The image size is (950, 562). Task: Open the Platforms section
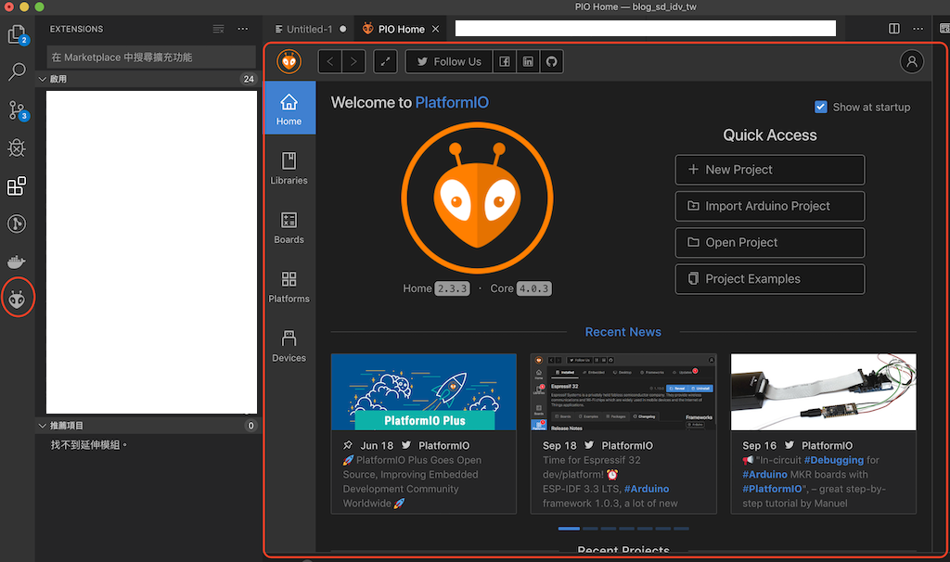(289, 287)
